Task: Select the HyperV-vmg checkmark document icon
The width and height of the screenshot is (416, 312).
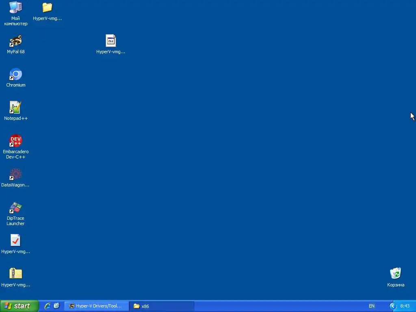Action: (x=16, y=244)
